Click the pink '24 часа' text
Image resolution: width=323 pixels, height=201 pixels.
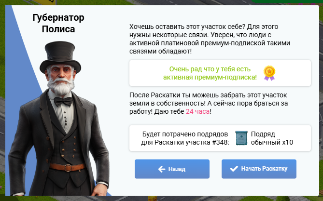[197, 111]
